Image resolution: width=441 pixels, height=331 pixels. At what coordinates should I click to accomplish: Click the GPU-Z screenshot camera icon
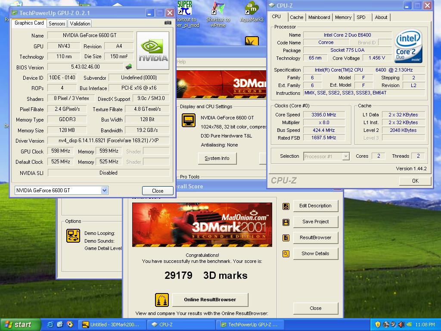coord(168,22)
